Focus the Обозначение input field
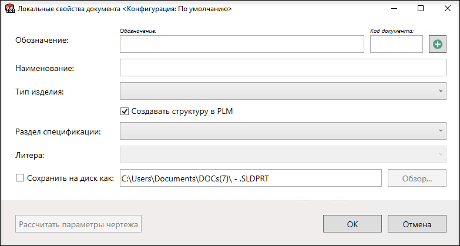Viewport: 460px width, 246px height. (x=241, y=44)
